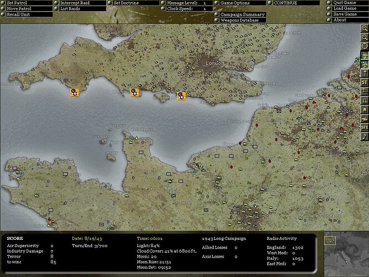Image resolution: width=369 pixels, height=277 pixels.
Task: Click the Light: 84% text
Action: tap(148, 246)
